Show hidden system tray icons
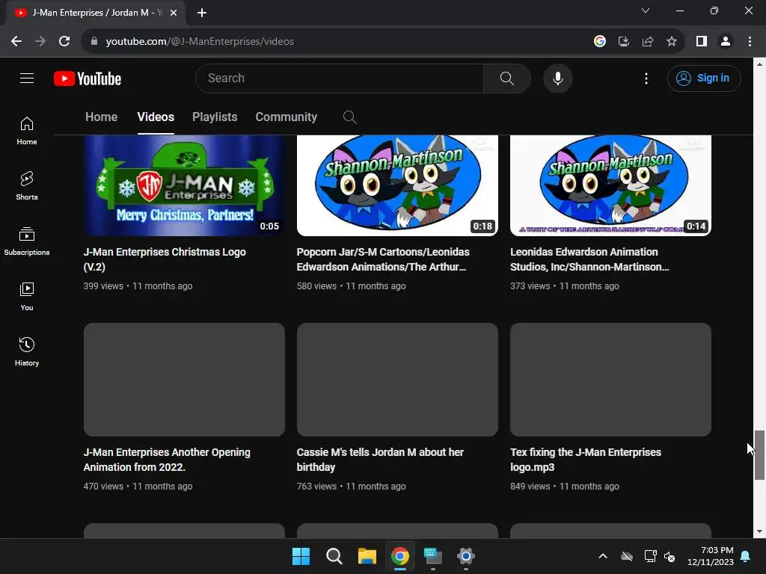 pos(603,556)
